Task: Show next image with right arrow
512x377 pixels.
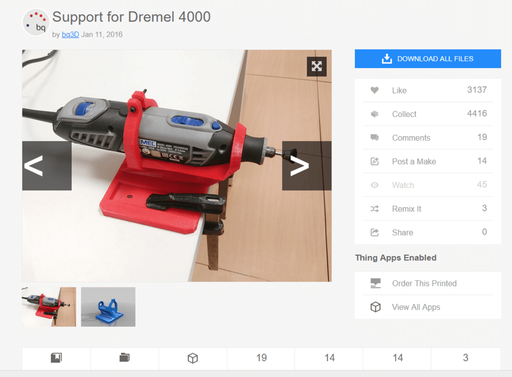Action: coord(307,166)
